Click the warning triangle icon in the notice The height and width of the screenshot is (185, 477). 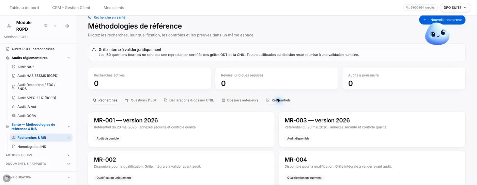click(x=94, y=50)
